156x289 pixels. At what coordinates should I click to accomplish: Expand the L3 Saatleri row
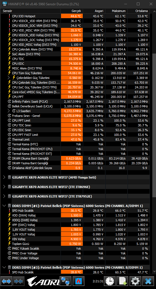pyautogui.click(x=9, y=111)
